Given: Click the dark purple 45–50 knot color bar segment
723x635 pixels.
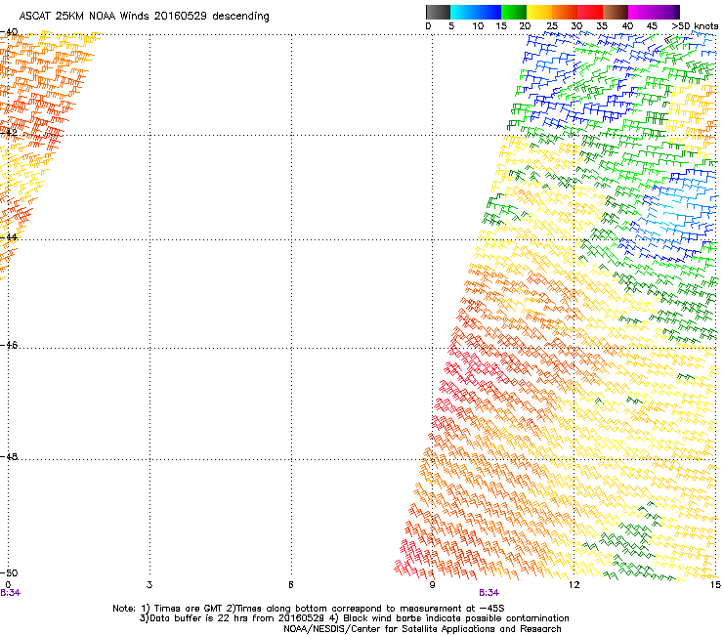Looking at the screenshot, I should point(666,12).
